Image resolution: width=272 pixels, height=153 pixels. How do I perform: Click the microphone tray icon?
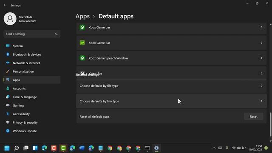pos(227,148)
